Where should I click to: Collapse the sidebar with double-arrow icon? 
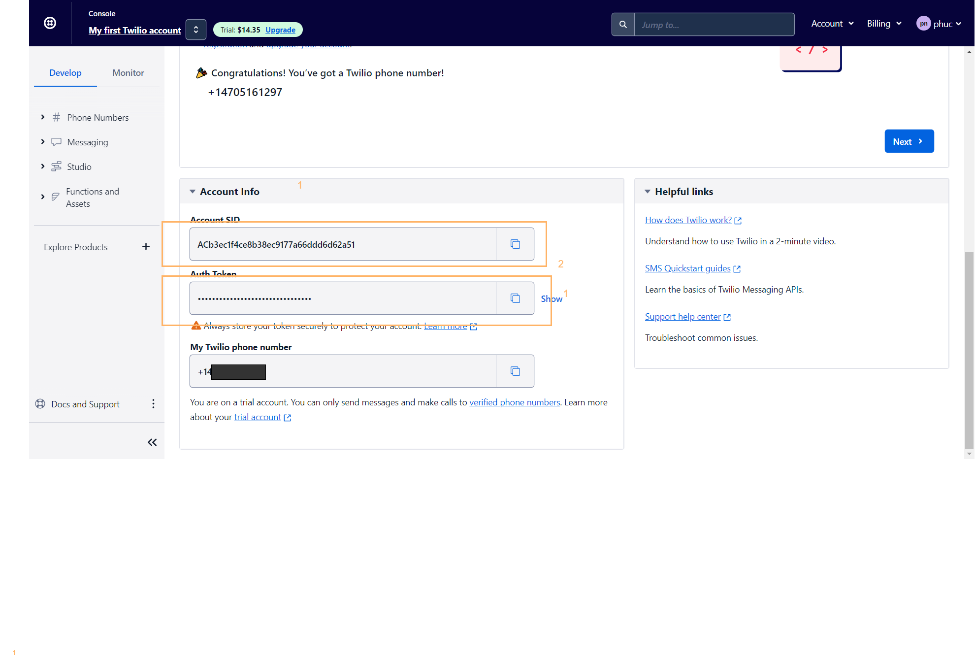pyautogui.click(x=152, y=442)
